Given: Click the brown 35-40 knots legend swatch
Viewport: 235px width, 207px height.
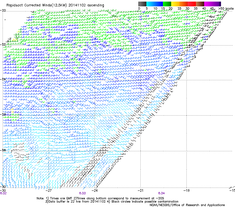Looking at the screenshot, I should coord(200,4).
